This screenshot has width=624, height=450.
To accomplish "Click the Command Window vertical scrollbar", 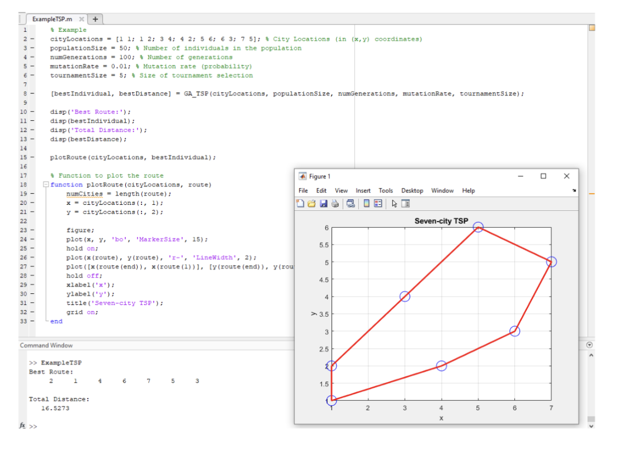I will (592, 386).
